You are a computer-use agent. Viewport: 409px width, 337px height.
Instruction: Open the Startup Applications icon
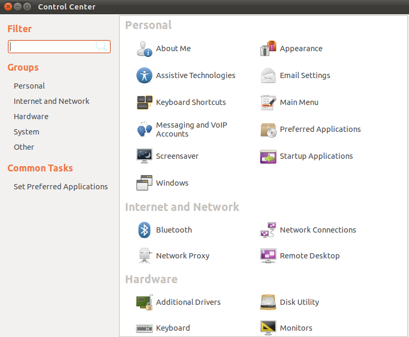point(268,156)
